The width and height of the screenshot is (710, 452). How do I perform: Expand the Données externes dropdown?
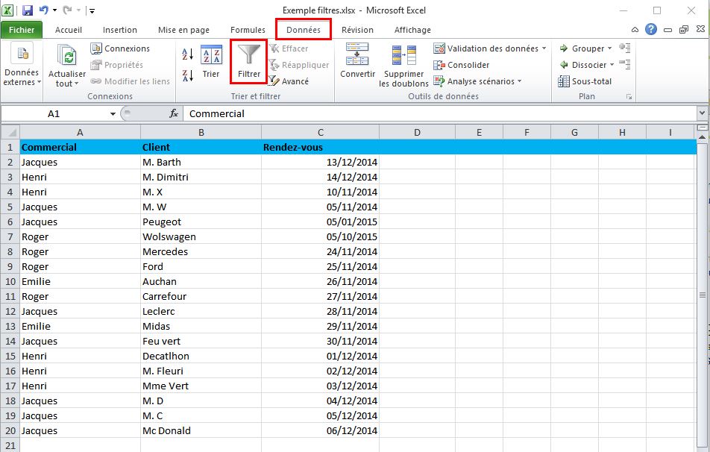tap(22, 67)
